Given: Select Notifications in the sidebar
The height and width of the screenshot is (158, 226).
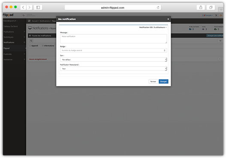Looking at the screenshot, I should coord(9,43).
